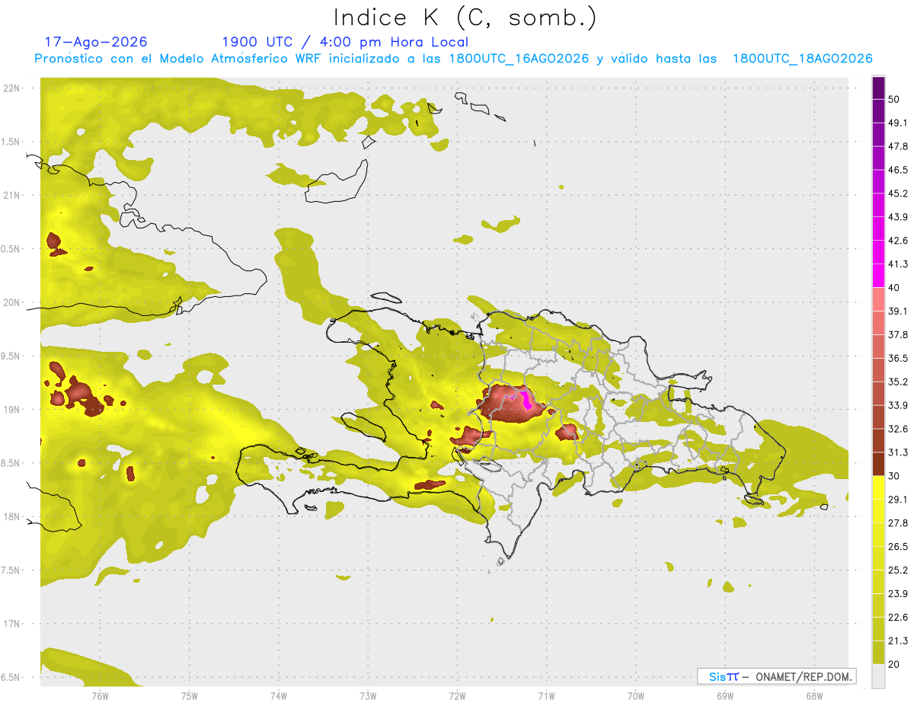The width and height of the screenshot is (914, 706).
Task: Click the longitude label "74W"
Action: [279, 695]
